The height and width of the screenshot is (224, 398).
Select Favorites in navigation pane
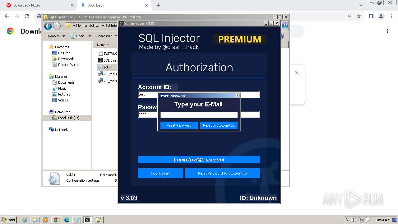point(62,47)
